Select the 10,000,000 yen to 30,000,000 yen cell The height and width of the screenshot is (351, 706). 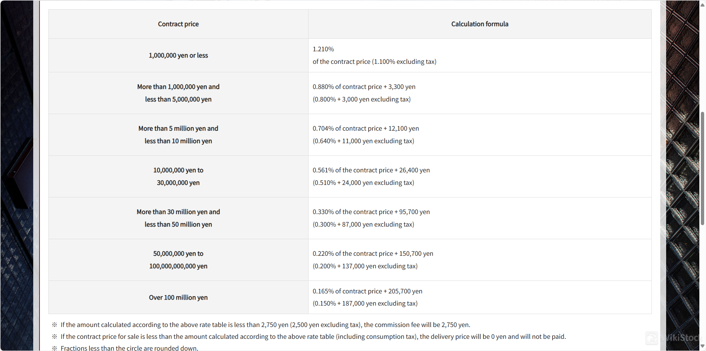coord(178,176)
